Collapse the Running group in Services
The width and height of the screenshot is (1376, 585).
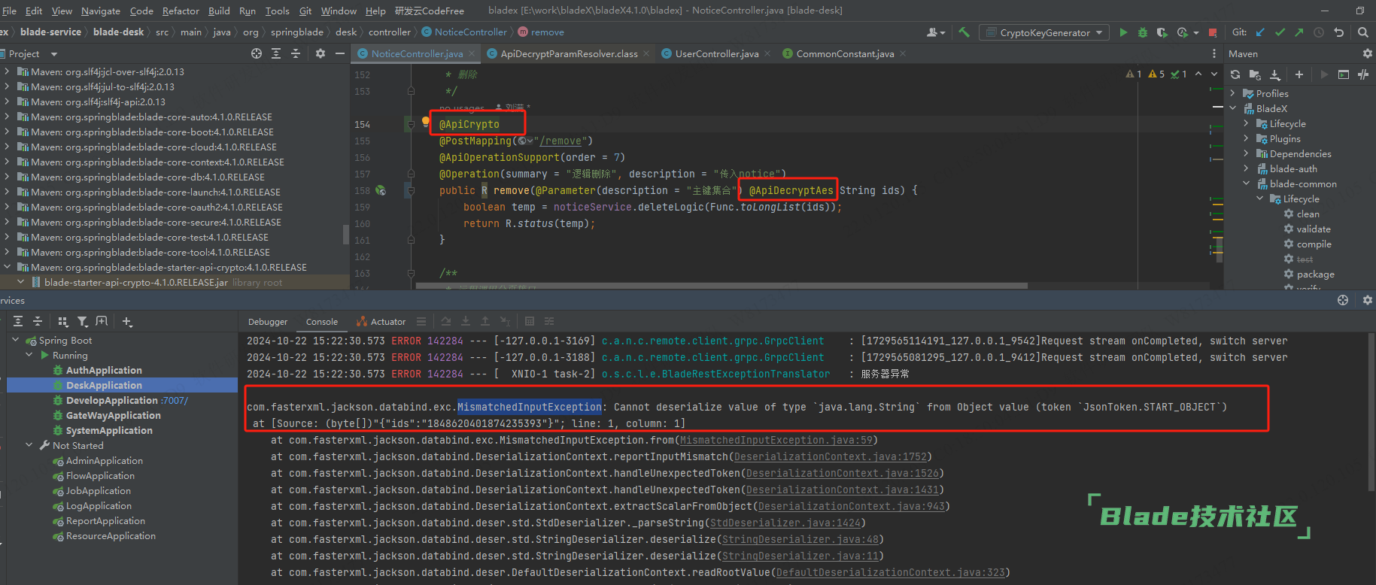point(29,355)
